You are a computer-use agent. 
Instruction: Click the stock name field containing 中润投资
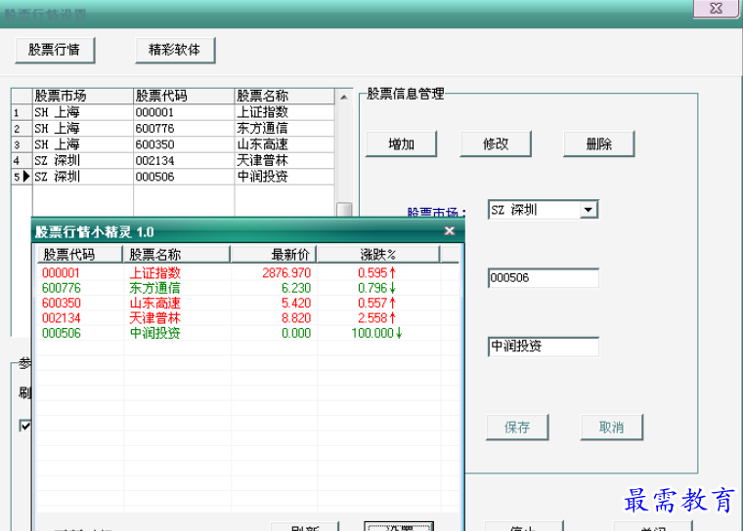coord(543,347)
